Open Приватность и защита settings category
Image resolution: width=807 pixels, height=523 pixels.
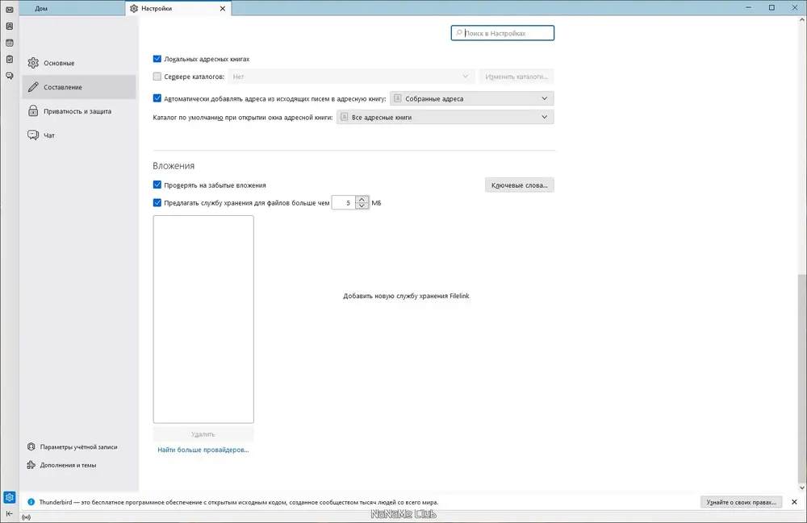[79, 111]
